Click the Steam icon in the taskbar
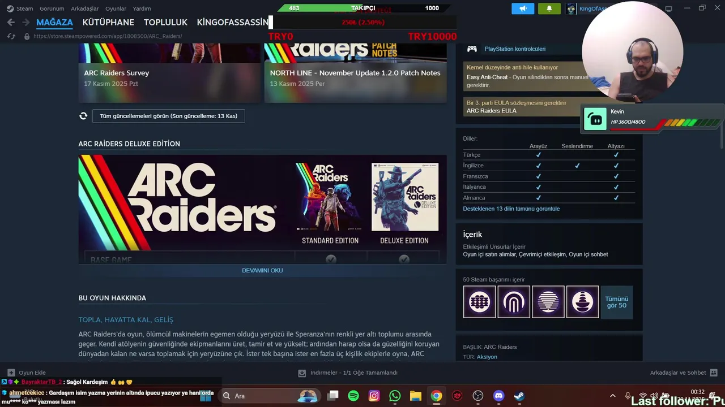The height and width of the screenshot is (407, 725). coord(519,396)
